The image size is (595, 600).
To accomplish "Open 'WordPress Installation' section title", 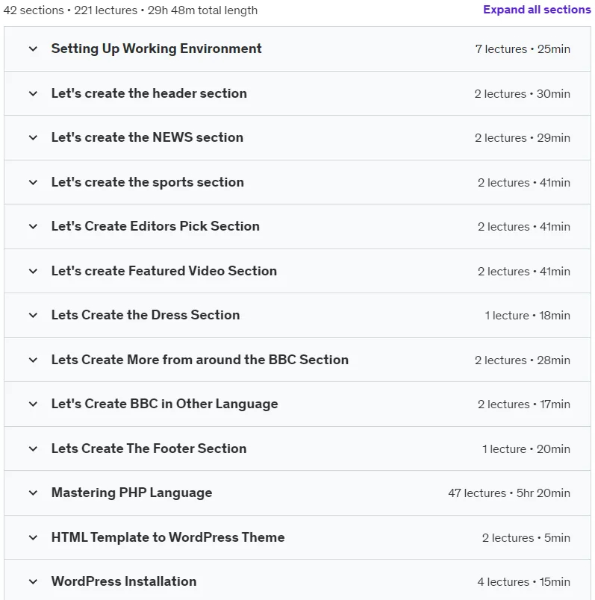I will (x=124, y=581).
